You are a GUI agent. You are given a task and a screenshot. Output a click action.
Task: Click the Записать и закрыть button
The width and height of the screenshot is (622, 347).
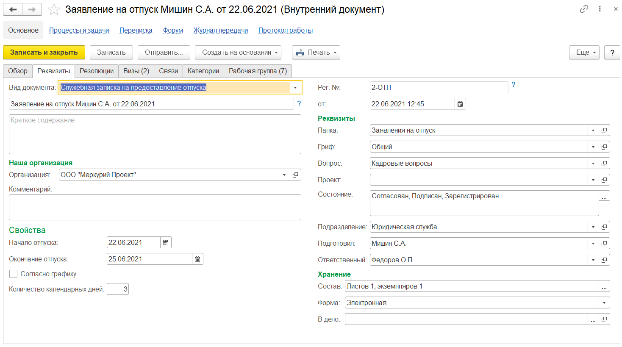(44, 53)
